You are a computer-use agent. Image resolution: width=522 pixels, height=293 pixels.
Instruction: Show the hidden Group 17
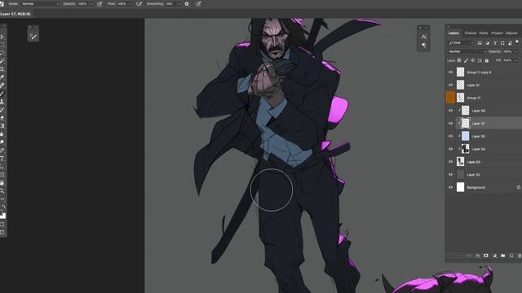(x=450, y=98)
